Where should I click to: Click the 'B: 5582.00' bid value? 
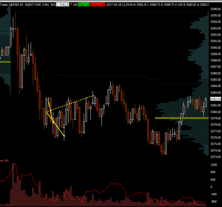pyautogui.click(x=190, y=5)
